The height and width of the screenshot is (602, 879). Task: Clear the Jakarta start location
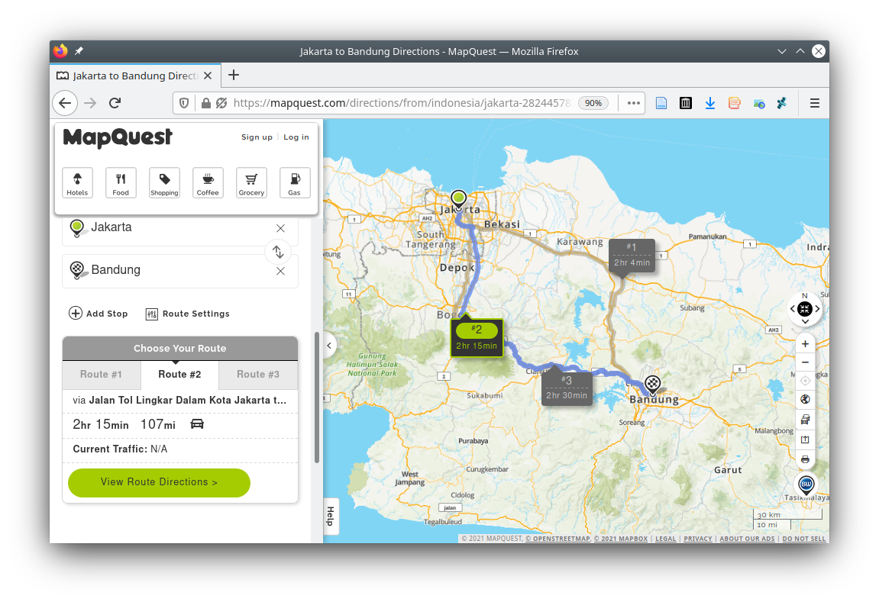(280, 228)
